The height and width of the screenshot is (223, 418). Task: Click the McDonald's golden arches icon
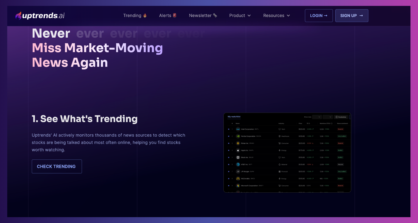[x=238, y=178]
